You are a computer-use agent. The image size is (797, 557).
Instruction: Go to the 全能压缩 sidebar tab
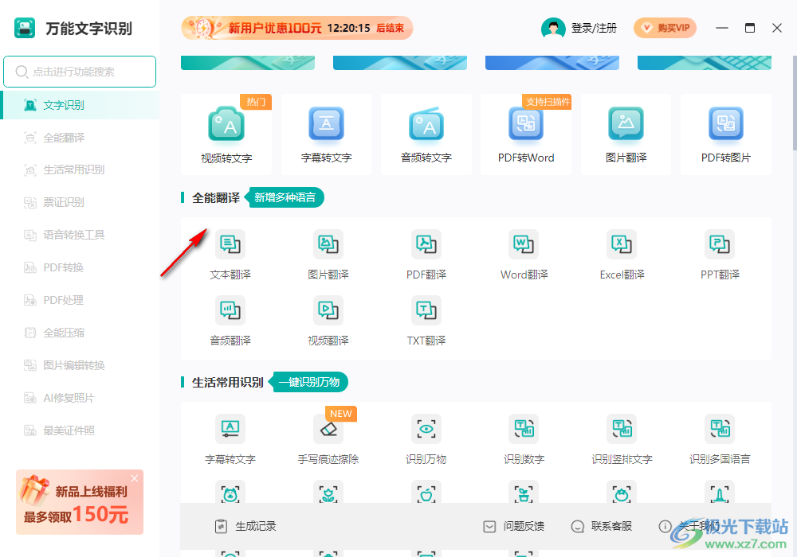coord(80,333)
